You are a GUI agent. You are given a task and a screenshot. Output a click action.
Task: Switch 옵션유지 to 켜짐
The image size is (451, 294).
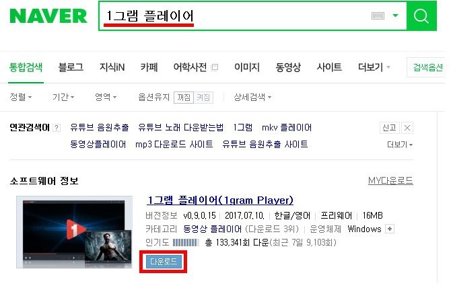pos(203,98)
